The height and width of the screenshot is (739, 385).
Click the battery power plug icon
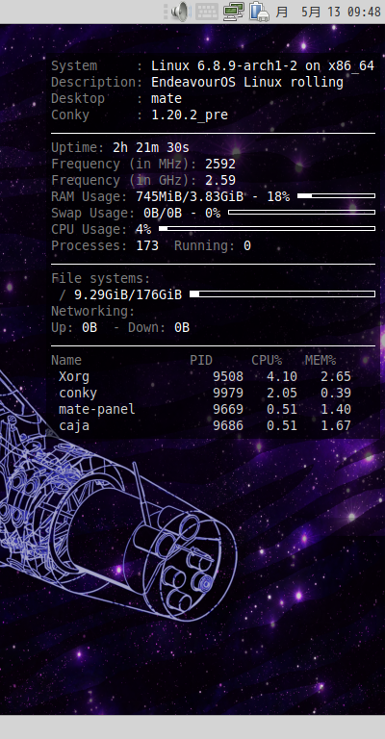click(259, 12)
